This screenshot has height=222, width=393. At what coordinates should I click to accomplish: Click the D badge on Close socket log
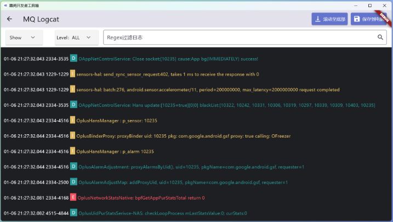click(73, 59)
